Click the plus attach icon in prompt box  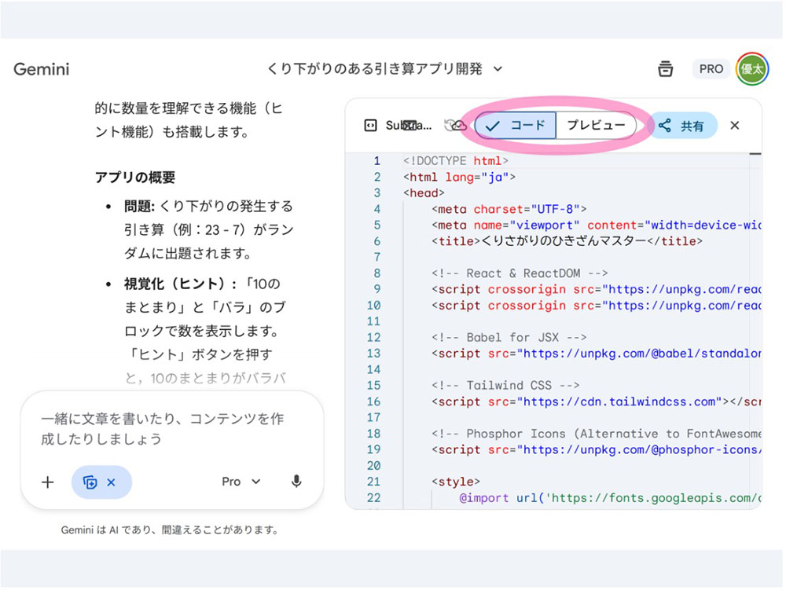(47, 482)
